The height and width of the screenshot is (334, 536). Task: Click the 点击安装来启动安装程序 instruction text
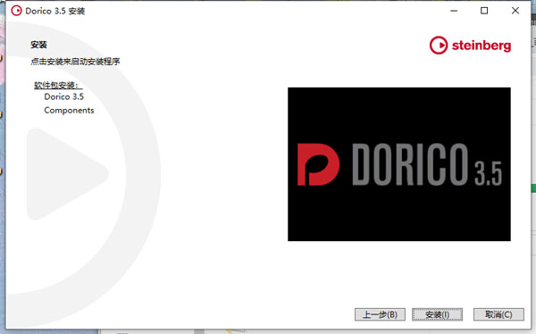(75, 62)
